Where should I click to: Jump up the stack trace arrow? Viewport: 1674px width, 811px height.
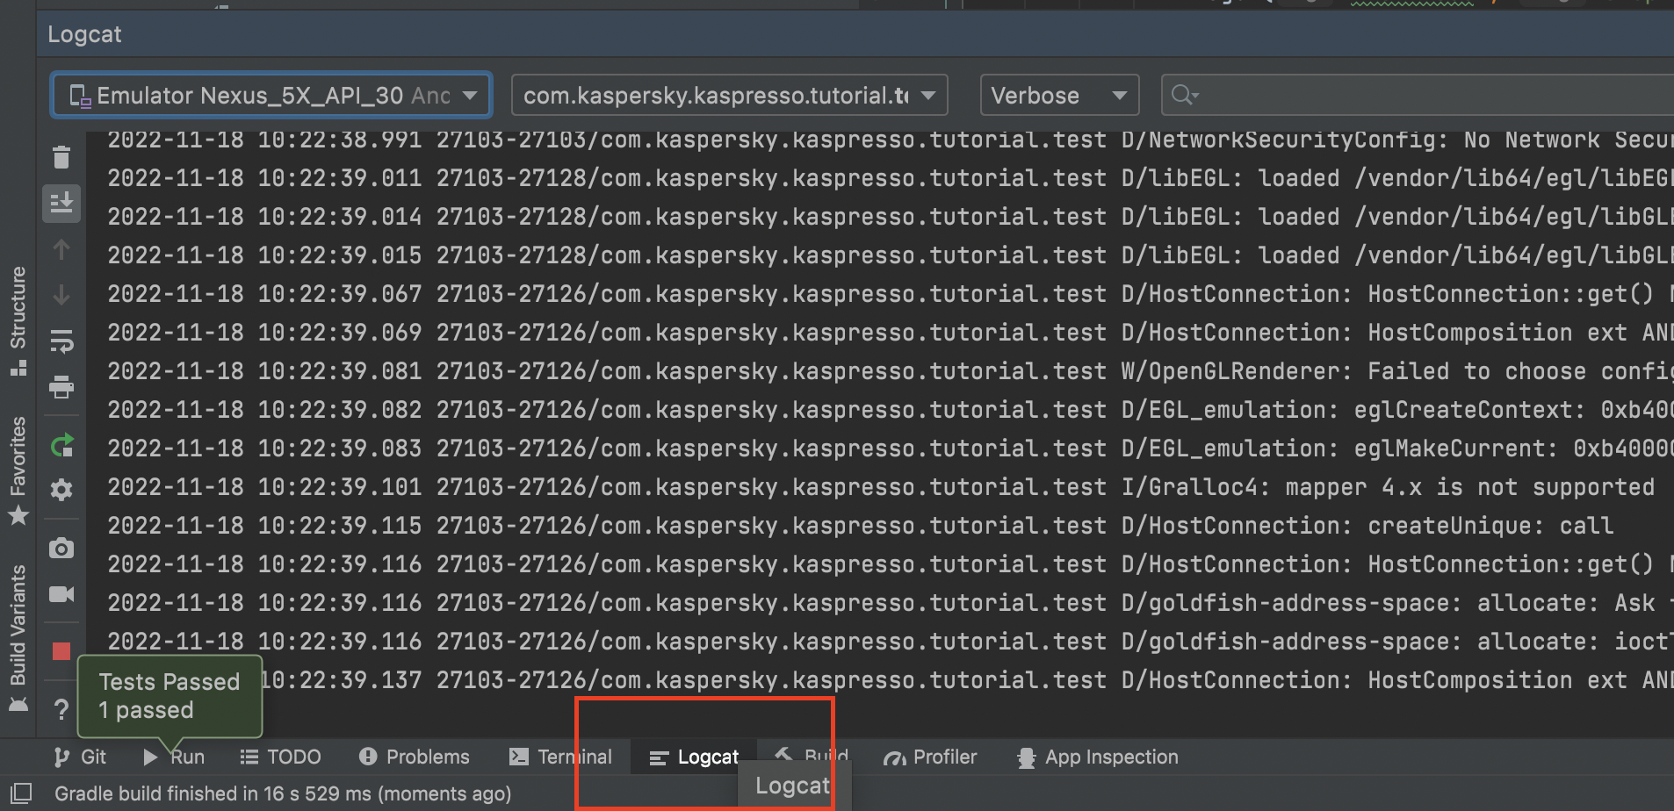pyautogui.click(x=61, y=250)
